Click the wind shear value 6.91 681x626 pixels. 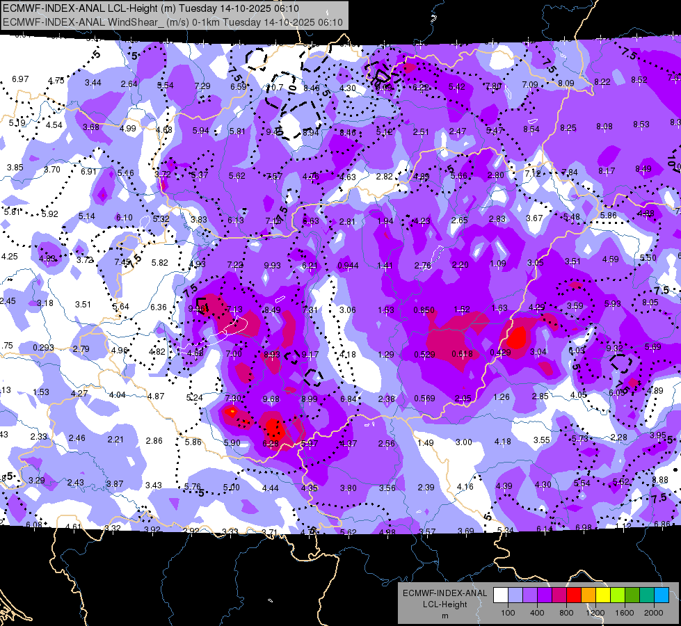(x=88, y=172)
